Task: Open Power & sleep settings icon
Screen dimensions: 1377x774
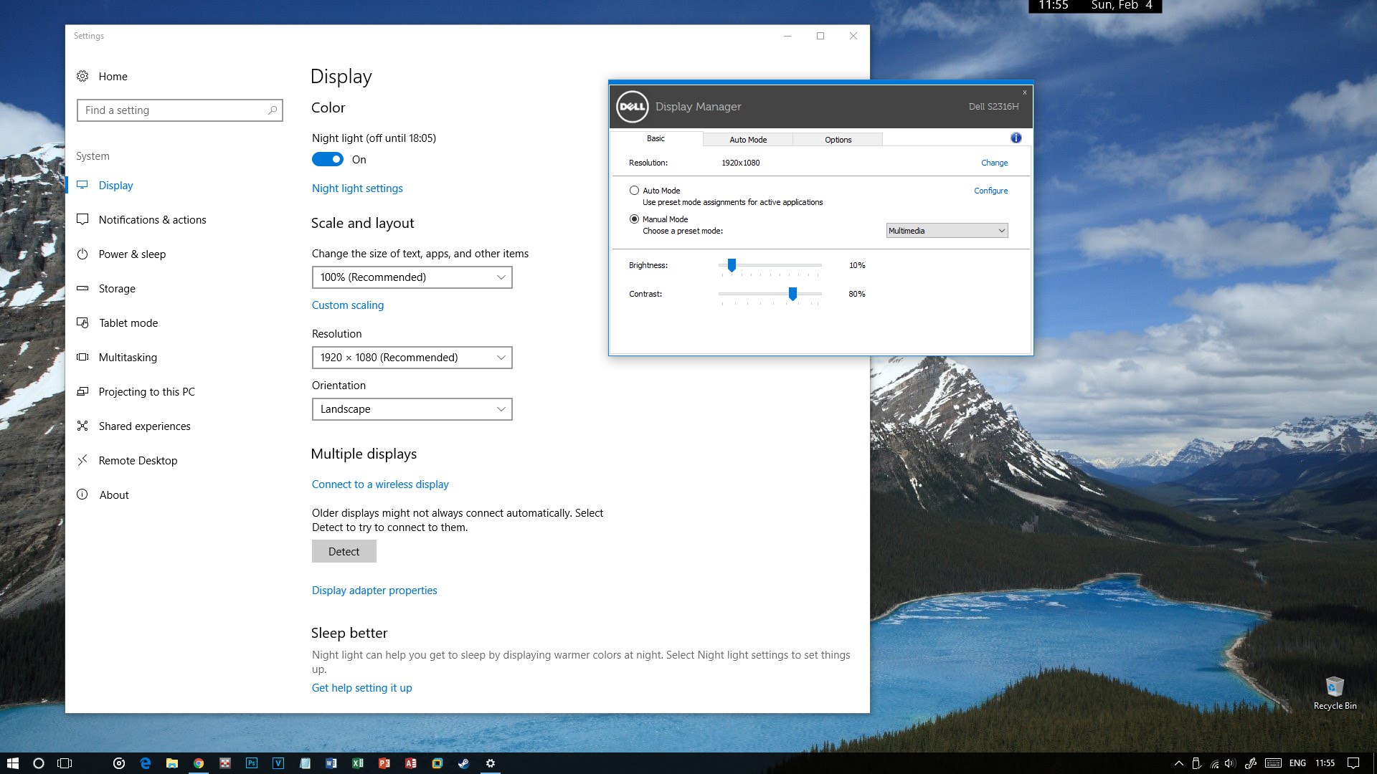Action: click(x=84, y=253)
